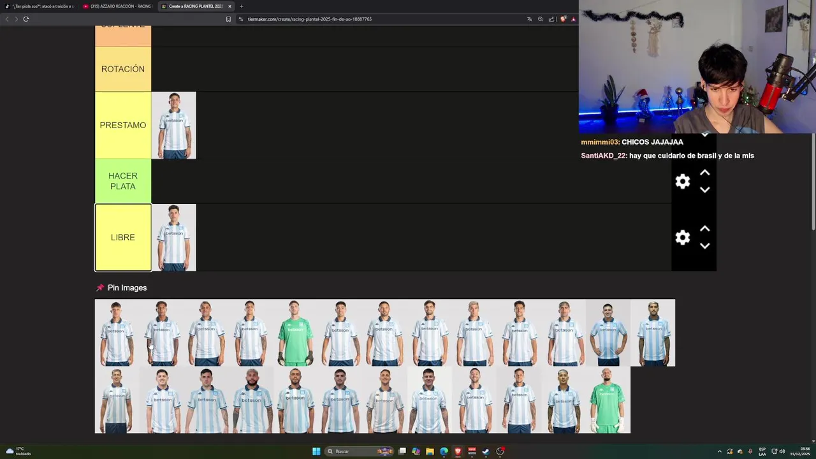Open Brave Shields icon
The width and height of the screenshot is (816, 459).
(x=563, y=19)
